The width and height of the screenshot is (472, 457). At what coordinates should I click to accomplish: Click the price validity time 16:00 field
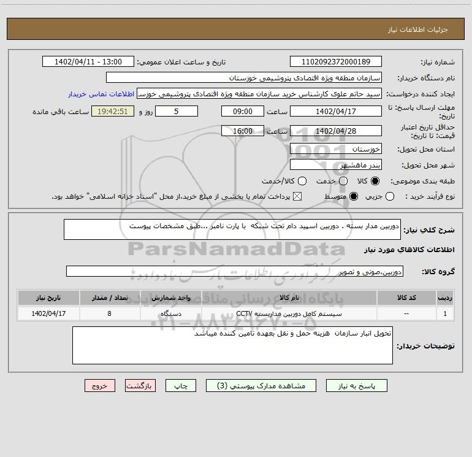point(243,131)
